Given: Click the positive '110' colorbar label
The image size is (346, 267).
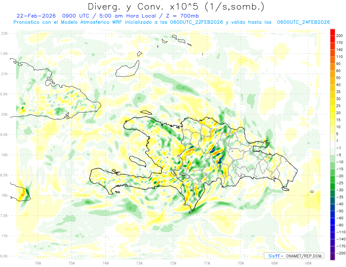Looking at the screenshot, I should point(339,57).
